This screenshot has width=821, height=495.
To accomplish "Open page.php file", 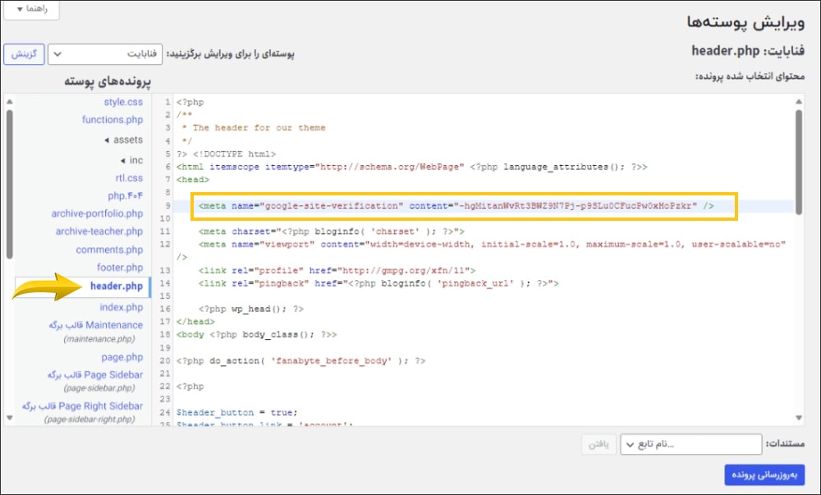I will (x=122, y=357).
